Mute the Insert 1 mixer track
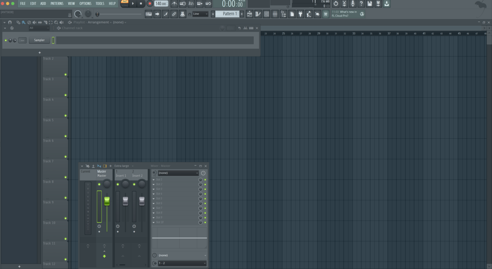Screen dimensions: 492x269 118,184
